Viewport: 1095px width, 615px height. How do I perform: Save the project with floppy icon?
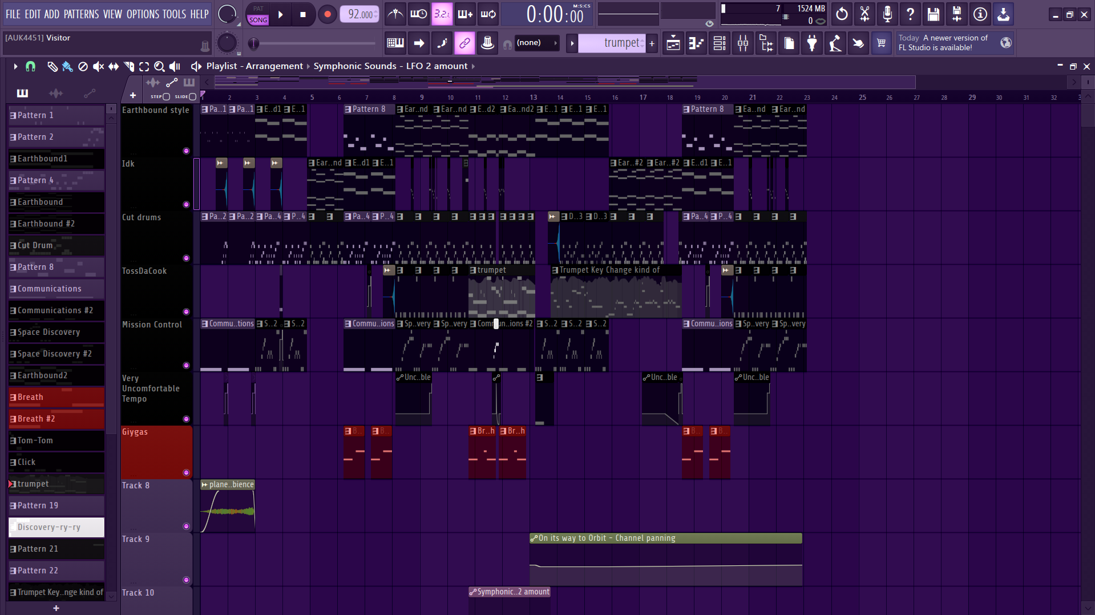934,14
